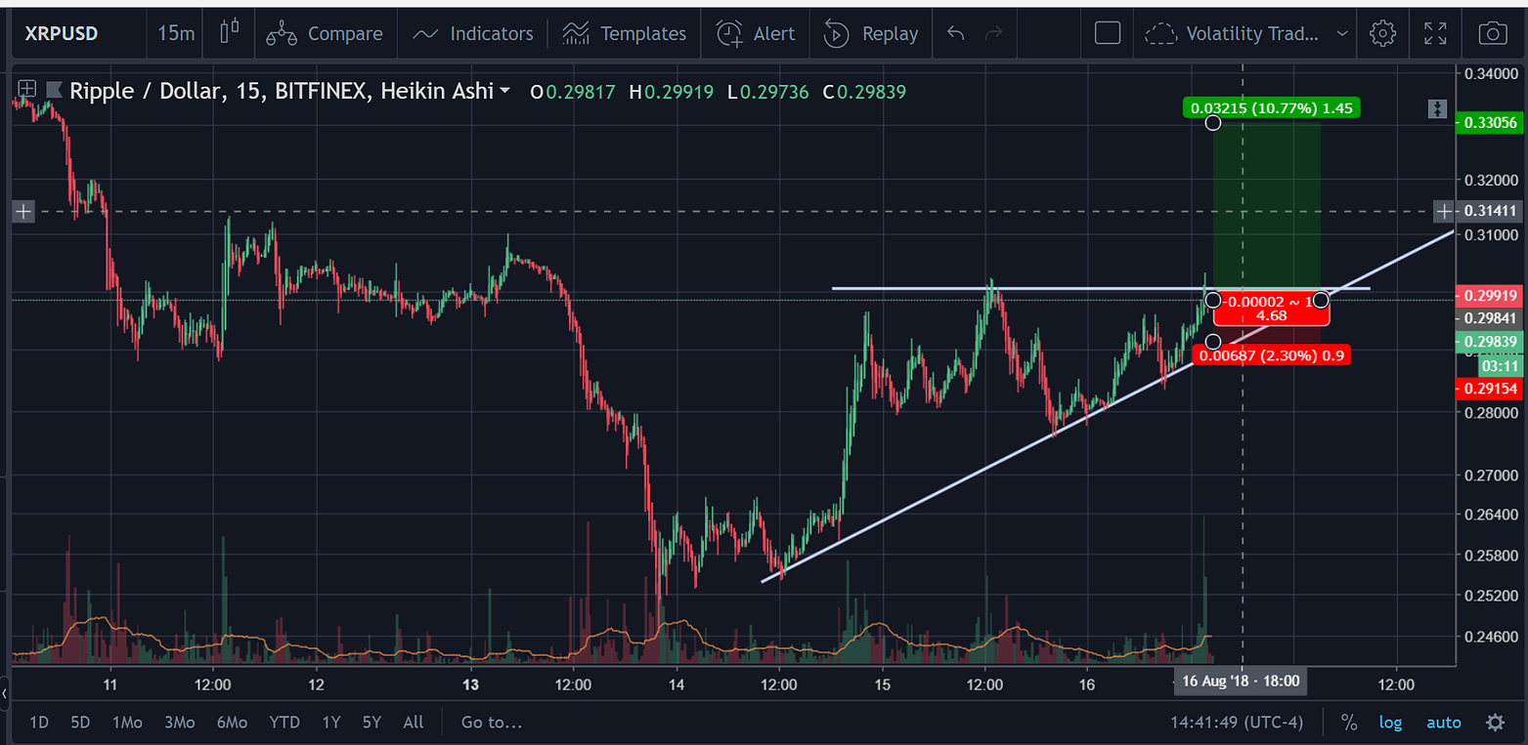Open the candle chart style selector
This screenshot has height=745, width=1528.
click(230, 33)
